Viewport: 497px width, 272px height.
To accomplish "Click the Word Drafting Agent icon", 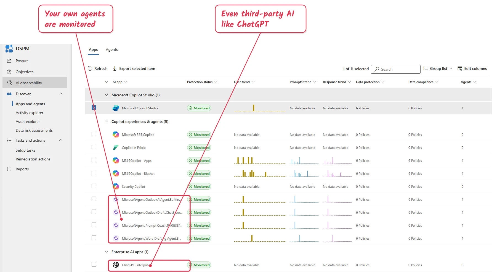I will click(116, 238).
